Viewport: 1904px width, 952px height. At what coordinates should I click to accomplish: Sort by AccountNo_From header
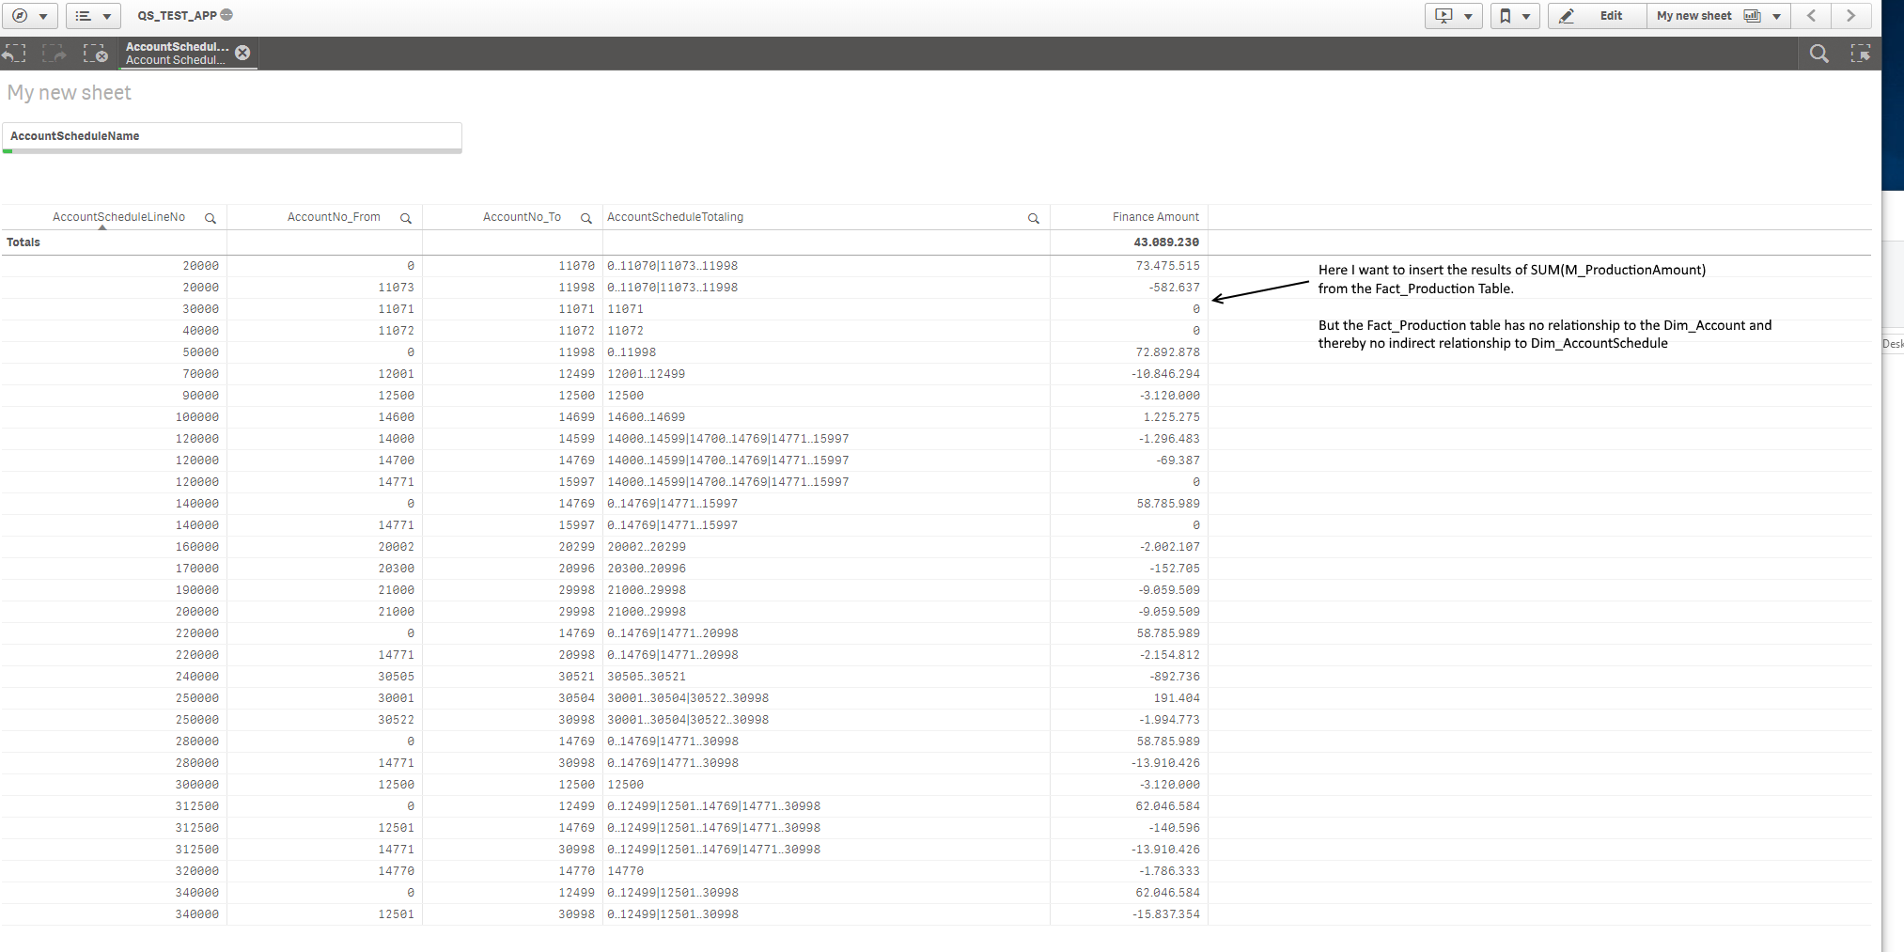tap(334, 217)
